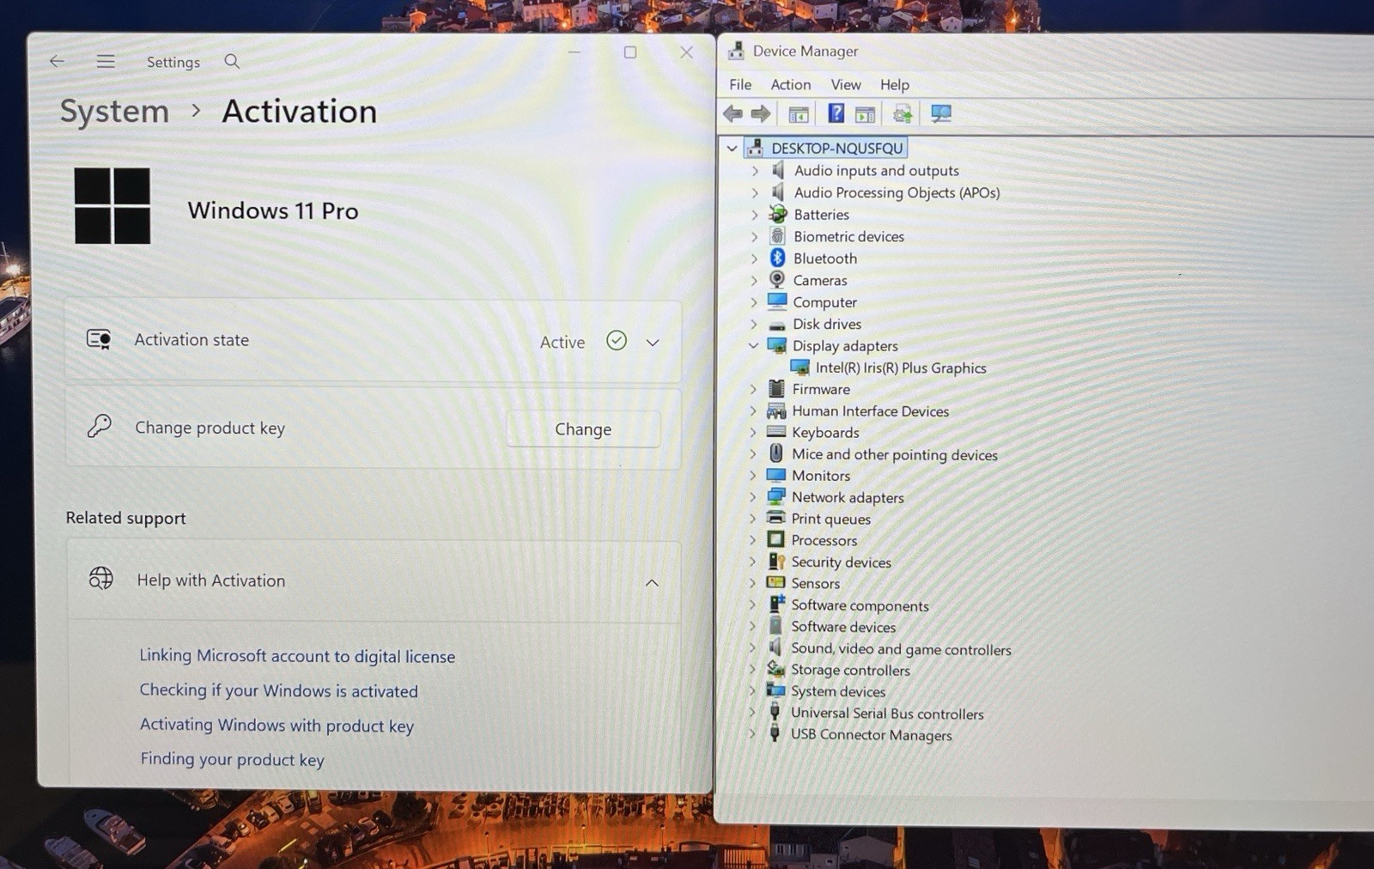Expand Universal Serial Bus controllers
The width and height of the screenshot is (1374, 869).
click(x=752, y=712)
